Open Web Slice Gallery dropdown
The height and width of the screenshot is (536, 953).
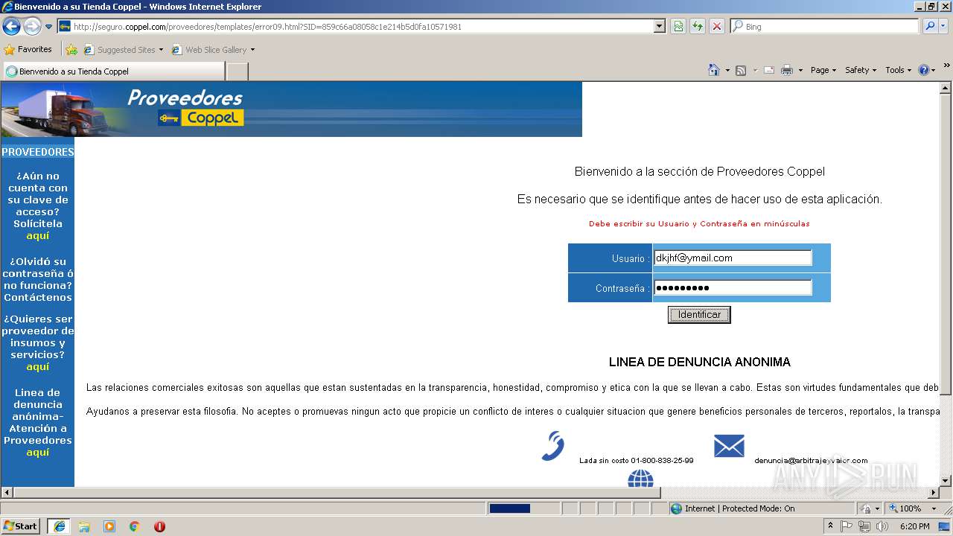pyautogui.click(x=213, y=50)
